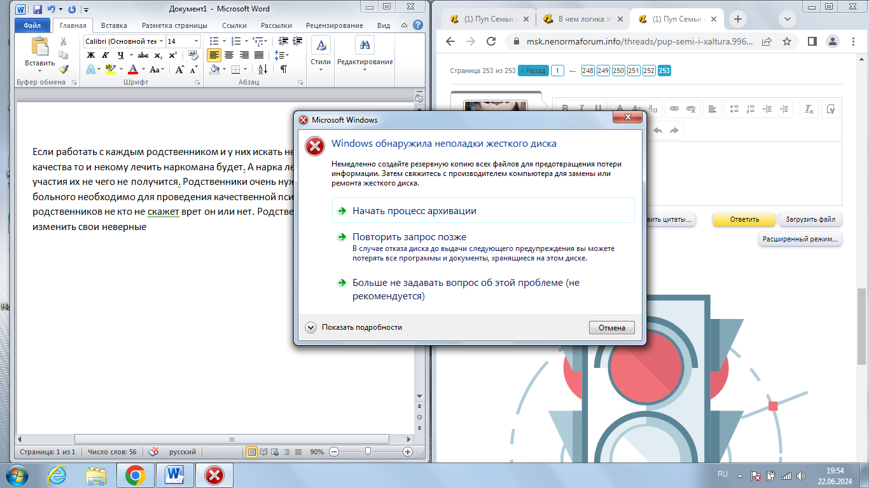Center the paragraph text in Word
The height and width of the screenshot is (488, 869).
point(229,55)
